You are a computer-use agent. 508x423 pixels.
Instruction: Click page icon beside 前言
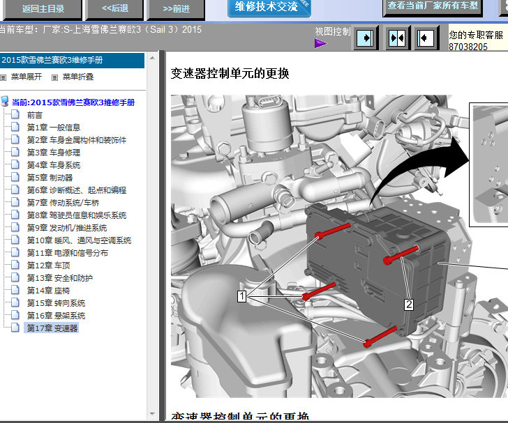point(15,114)
